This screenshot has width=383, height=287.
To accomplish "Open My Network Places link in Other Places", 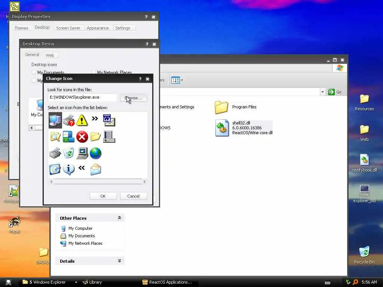I will 81,243.
